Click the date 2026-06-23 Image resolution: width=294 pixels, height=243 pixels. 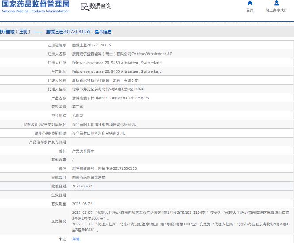[82, 204]
